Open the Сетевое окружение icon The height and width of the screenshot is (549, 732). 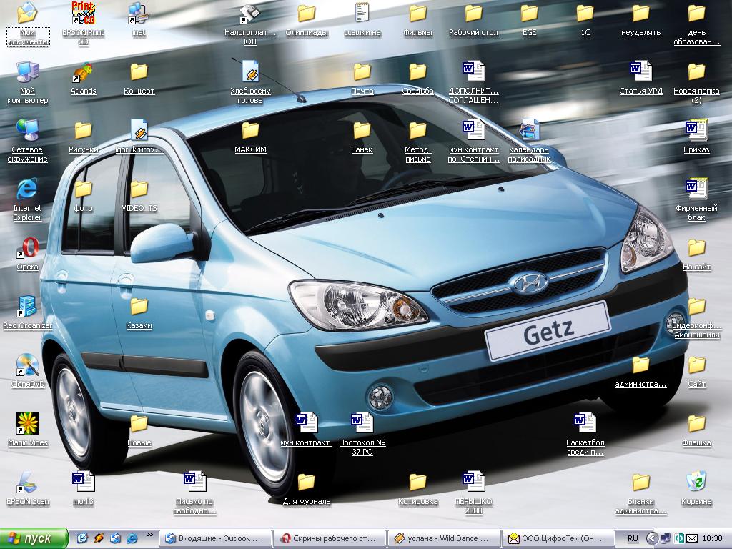click(x=28, y=141)
